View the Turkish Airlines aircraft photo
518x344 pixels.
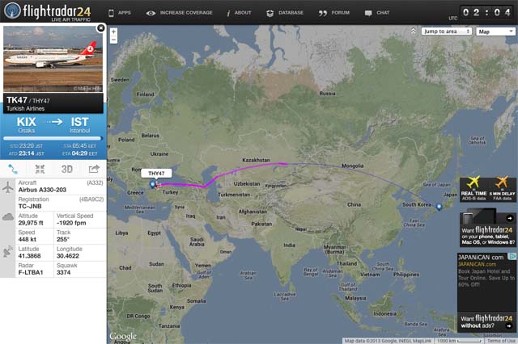[x=53, y=59]
